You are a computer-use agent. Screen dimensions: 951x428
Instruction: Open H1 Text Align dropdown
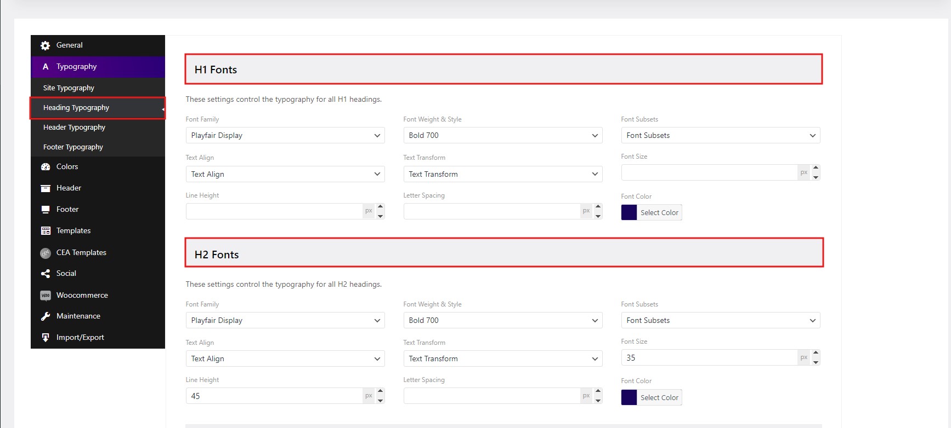[x=285, y=174]
